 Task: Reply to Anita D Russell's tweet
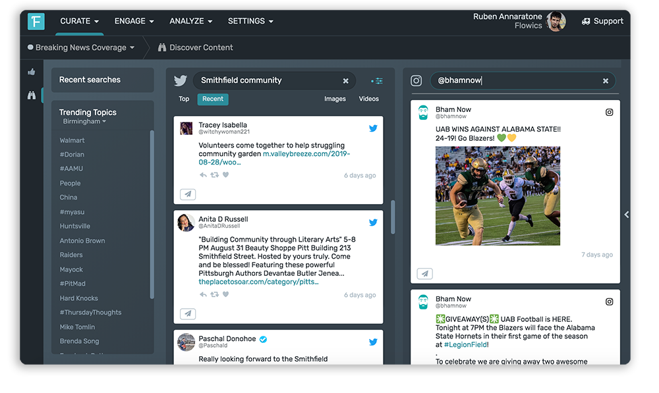(203, 294)
